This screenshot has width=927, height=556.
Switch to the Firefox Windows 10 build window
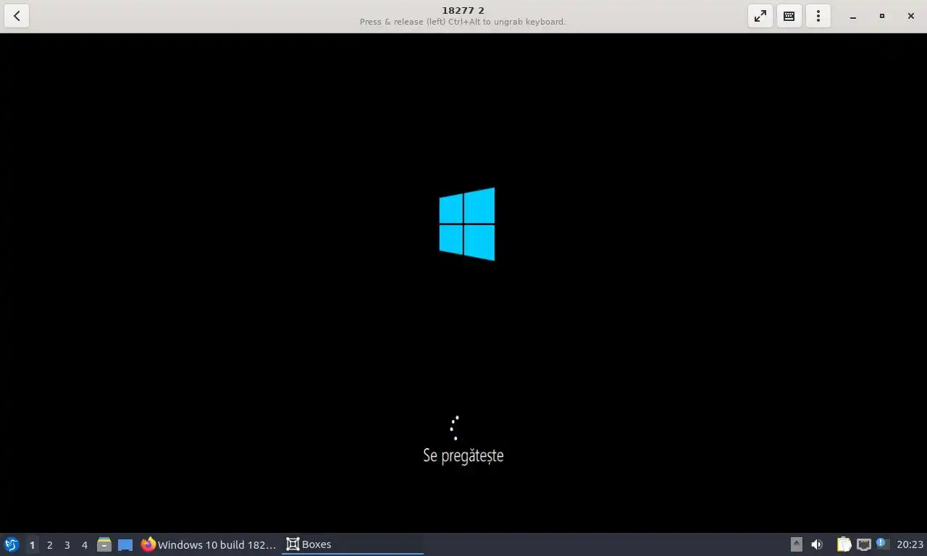(x=209, y=544)
